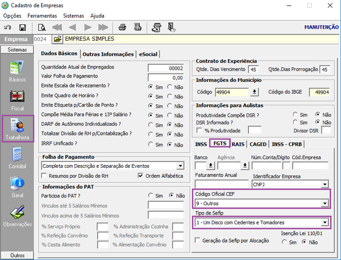Click the Empresa code field 0024

pos(42,39)
